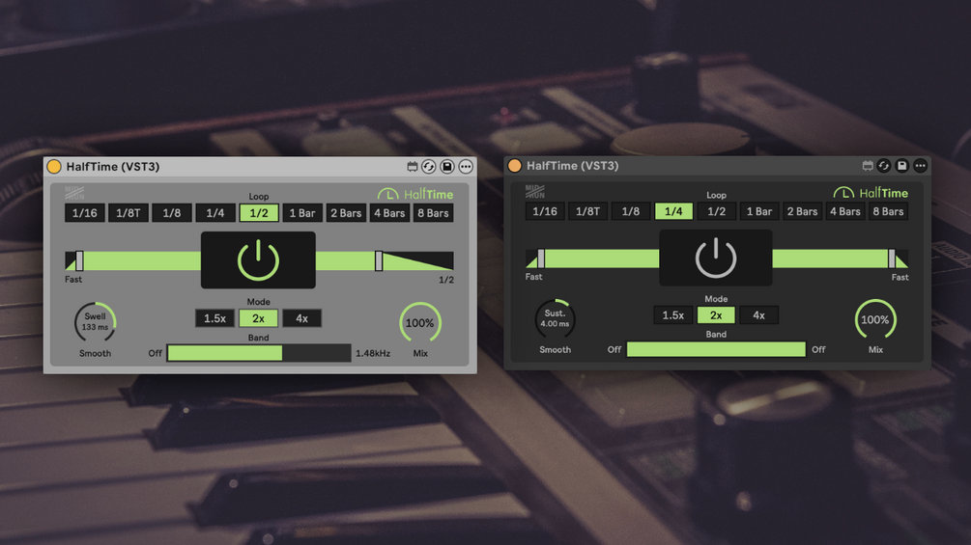
Task: Click the right fade-out handle in right HalfTime
Action: [892, 259]
